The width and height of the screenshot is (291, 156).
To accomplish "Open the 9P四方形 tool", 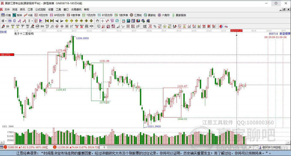I will (x=57, y=15).
